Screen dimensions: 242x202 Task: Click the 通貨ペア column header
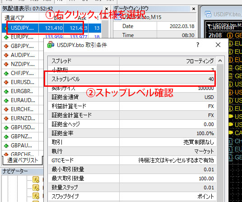(x=20, y=18)
